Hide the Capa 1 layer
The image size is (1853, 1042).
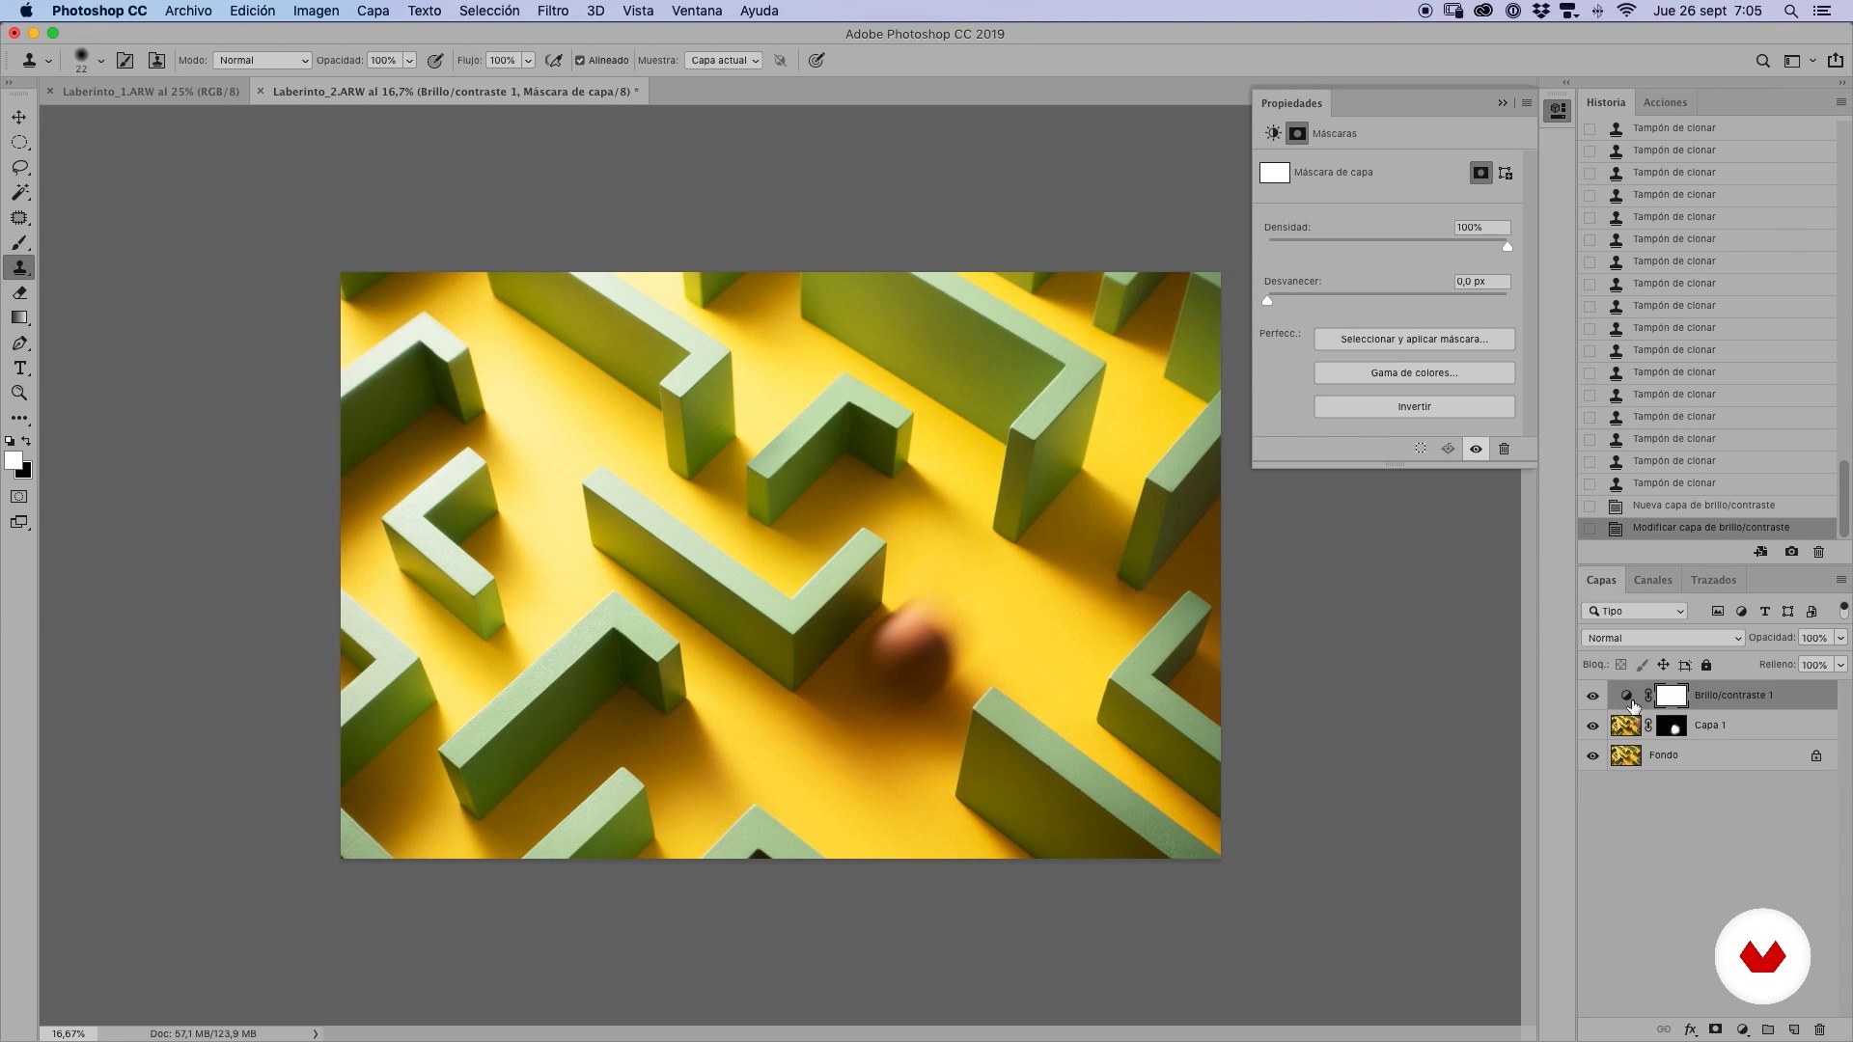point(1593,726)
